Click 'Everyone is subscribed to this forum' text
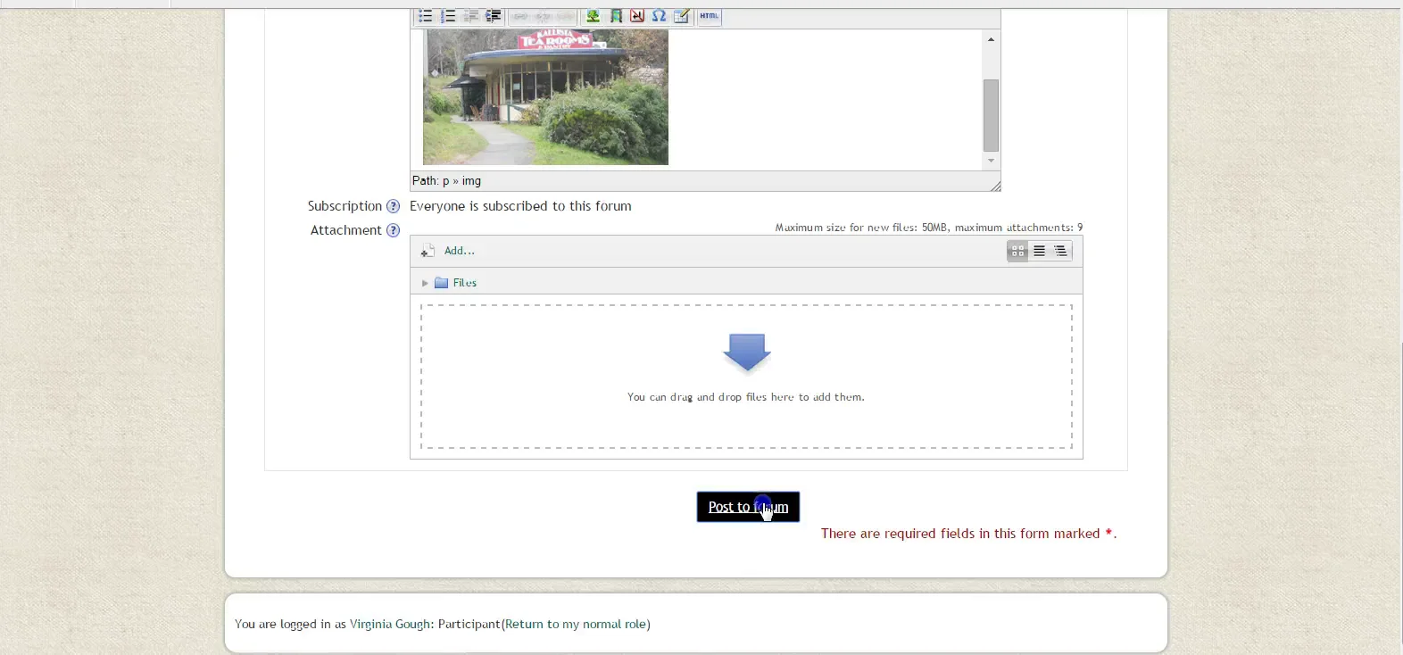This screenshot has width=1403, height=655. point(520,206)
